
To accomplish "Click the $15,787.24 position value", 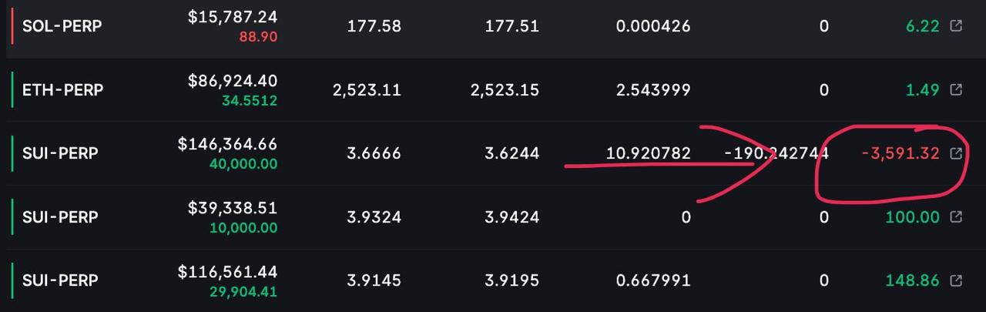I will click(x=233, y=17).
